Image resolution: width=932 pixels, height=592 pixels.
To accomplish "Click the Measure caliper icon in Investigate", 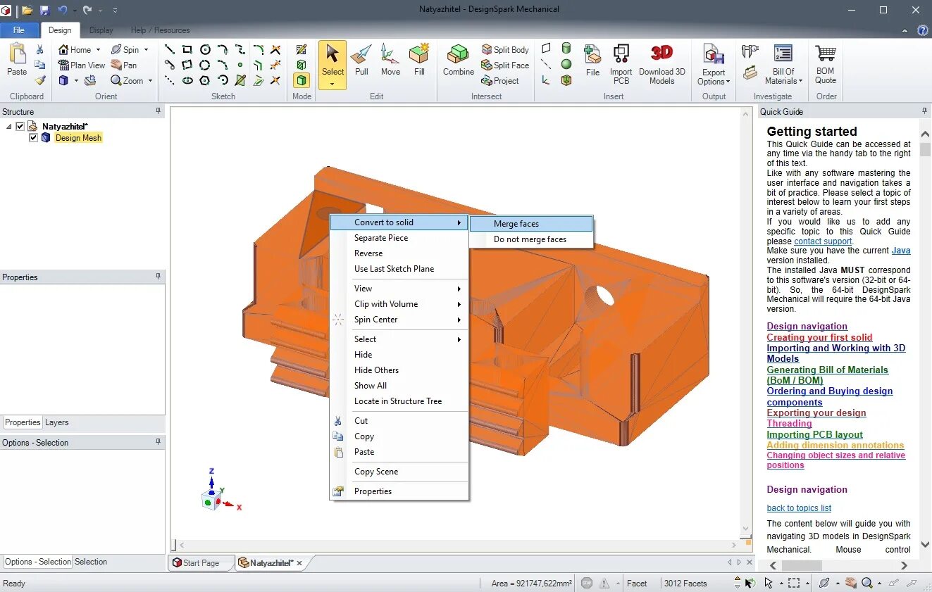I will [750, 51].
